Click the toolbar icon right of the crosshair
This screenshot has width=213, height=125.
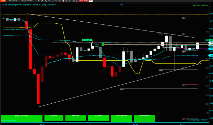(60, 1)
